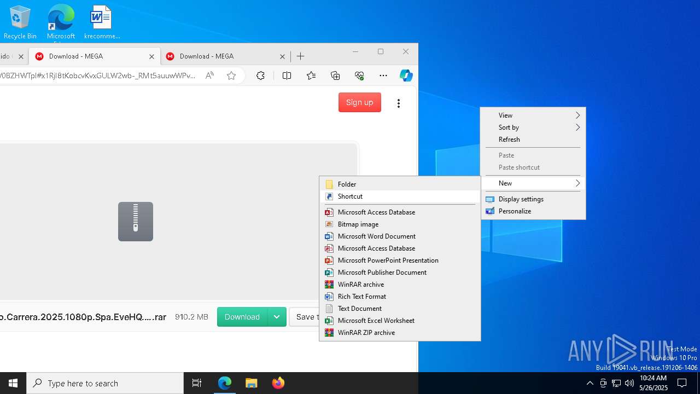Expand the Sort by submenu
This screenshot has height=394, width=700.
533,127
